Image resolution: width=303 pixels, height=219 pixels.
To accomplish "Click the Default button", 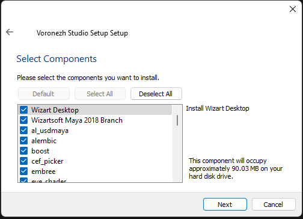I will click(44, 94).
